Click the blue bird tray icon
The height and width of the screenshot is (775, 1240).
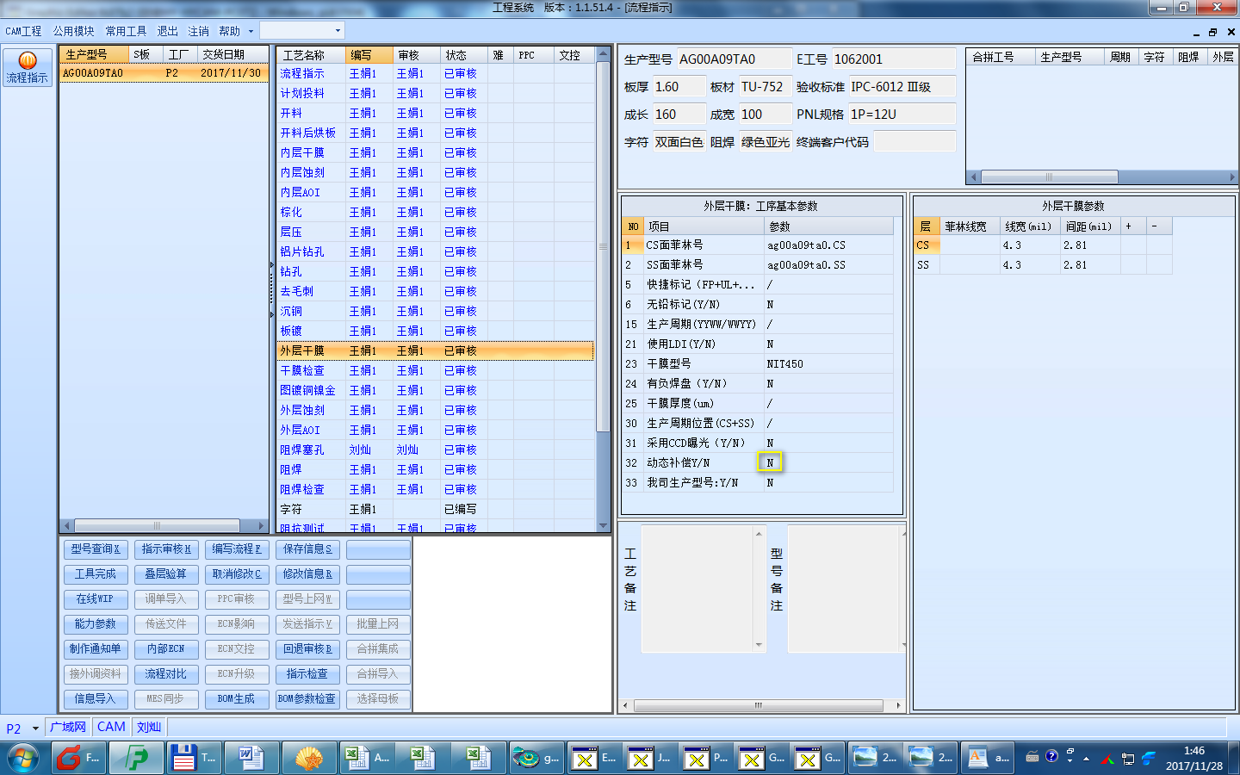click(1148, 759)
